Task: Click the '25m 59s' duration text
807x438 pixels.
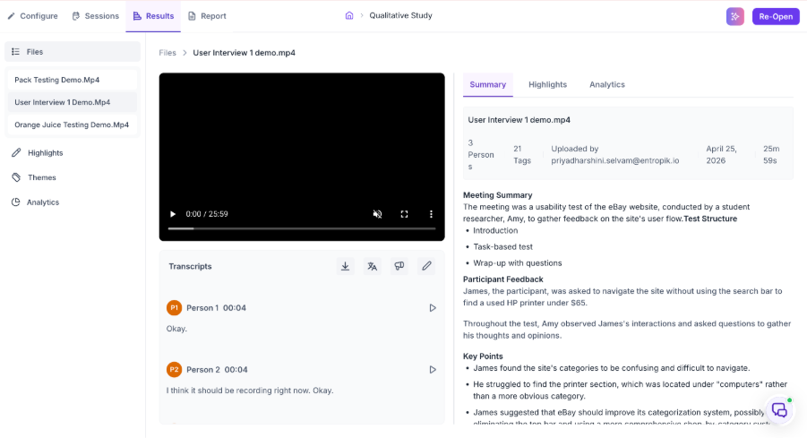Action: point(771,154)
